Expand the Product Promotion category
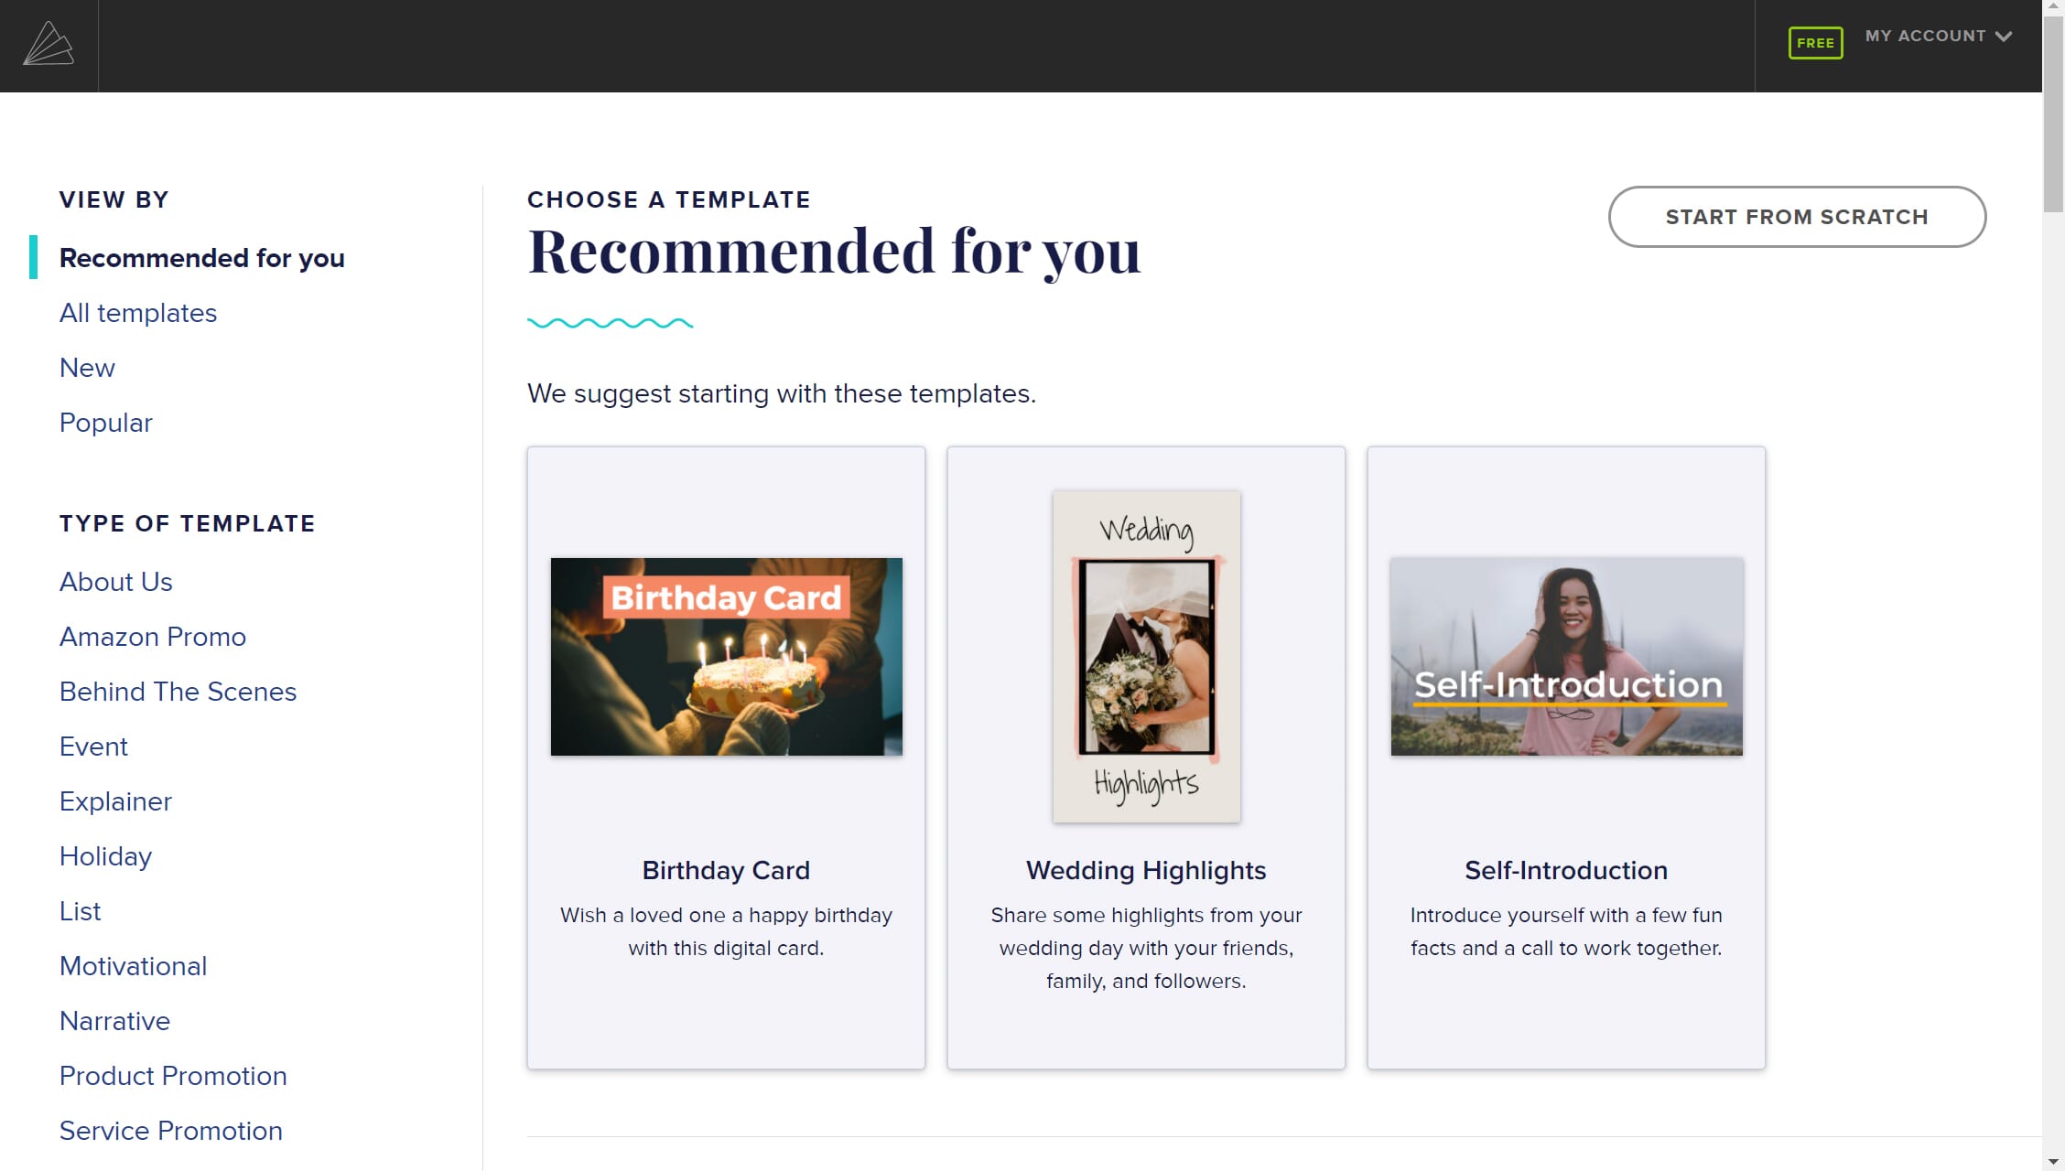The width and height of the screenshot is (2065, 1171). point(173,1075)
